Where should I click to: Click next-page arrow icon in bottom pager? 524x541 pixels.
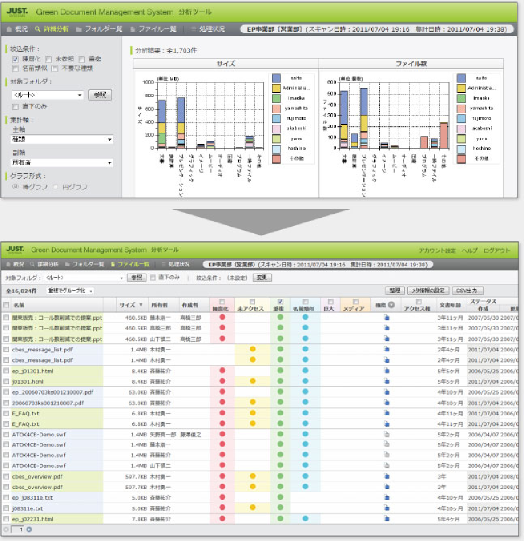click(x=29, y=529)
